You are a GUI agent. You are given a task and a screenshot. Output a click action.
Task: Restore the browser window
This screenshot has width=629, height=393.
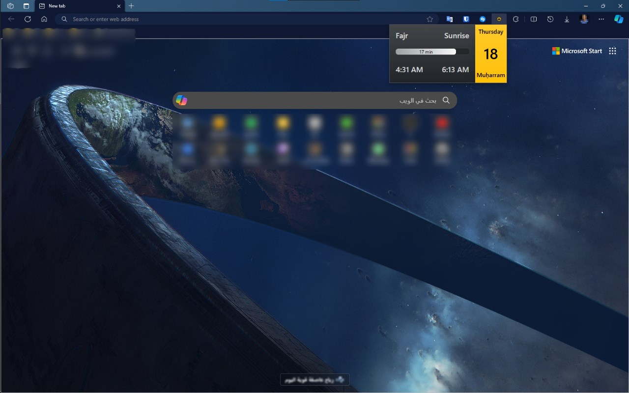pos(603,6)
